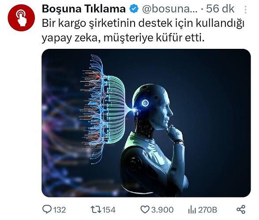This screenshot has width=259, height=220.
Task: Like the tweet with the heart icon
Action: pyautogui.click(x=145, y=209)
